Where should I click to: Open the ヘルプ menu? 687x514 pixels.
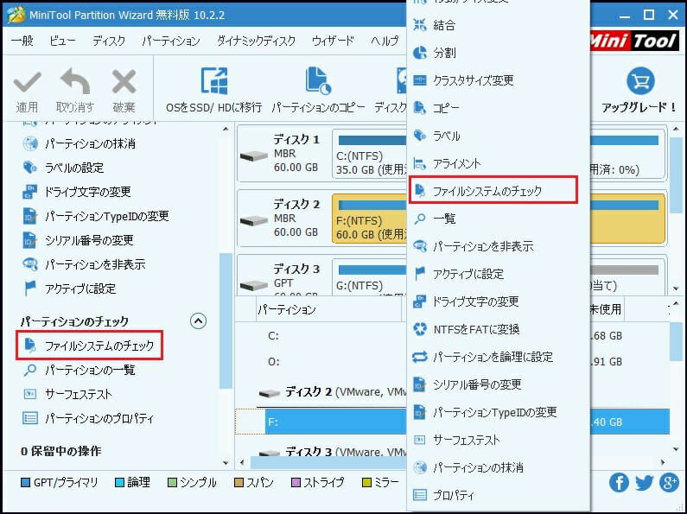tap(385, 41)
